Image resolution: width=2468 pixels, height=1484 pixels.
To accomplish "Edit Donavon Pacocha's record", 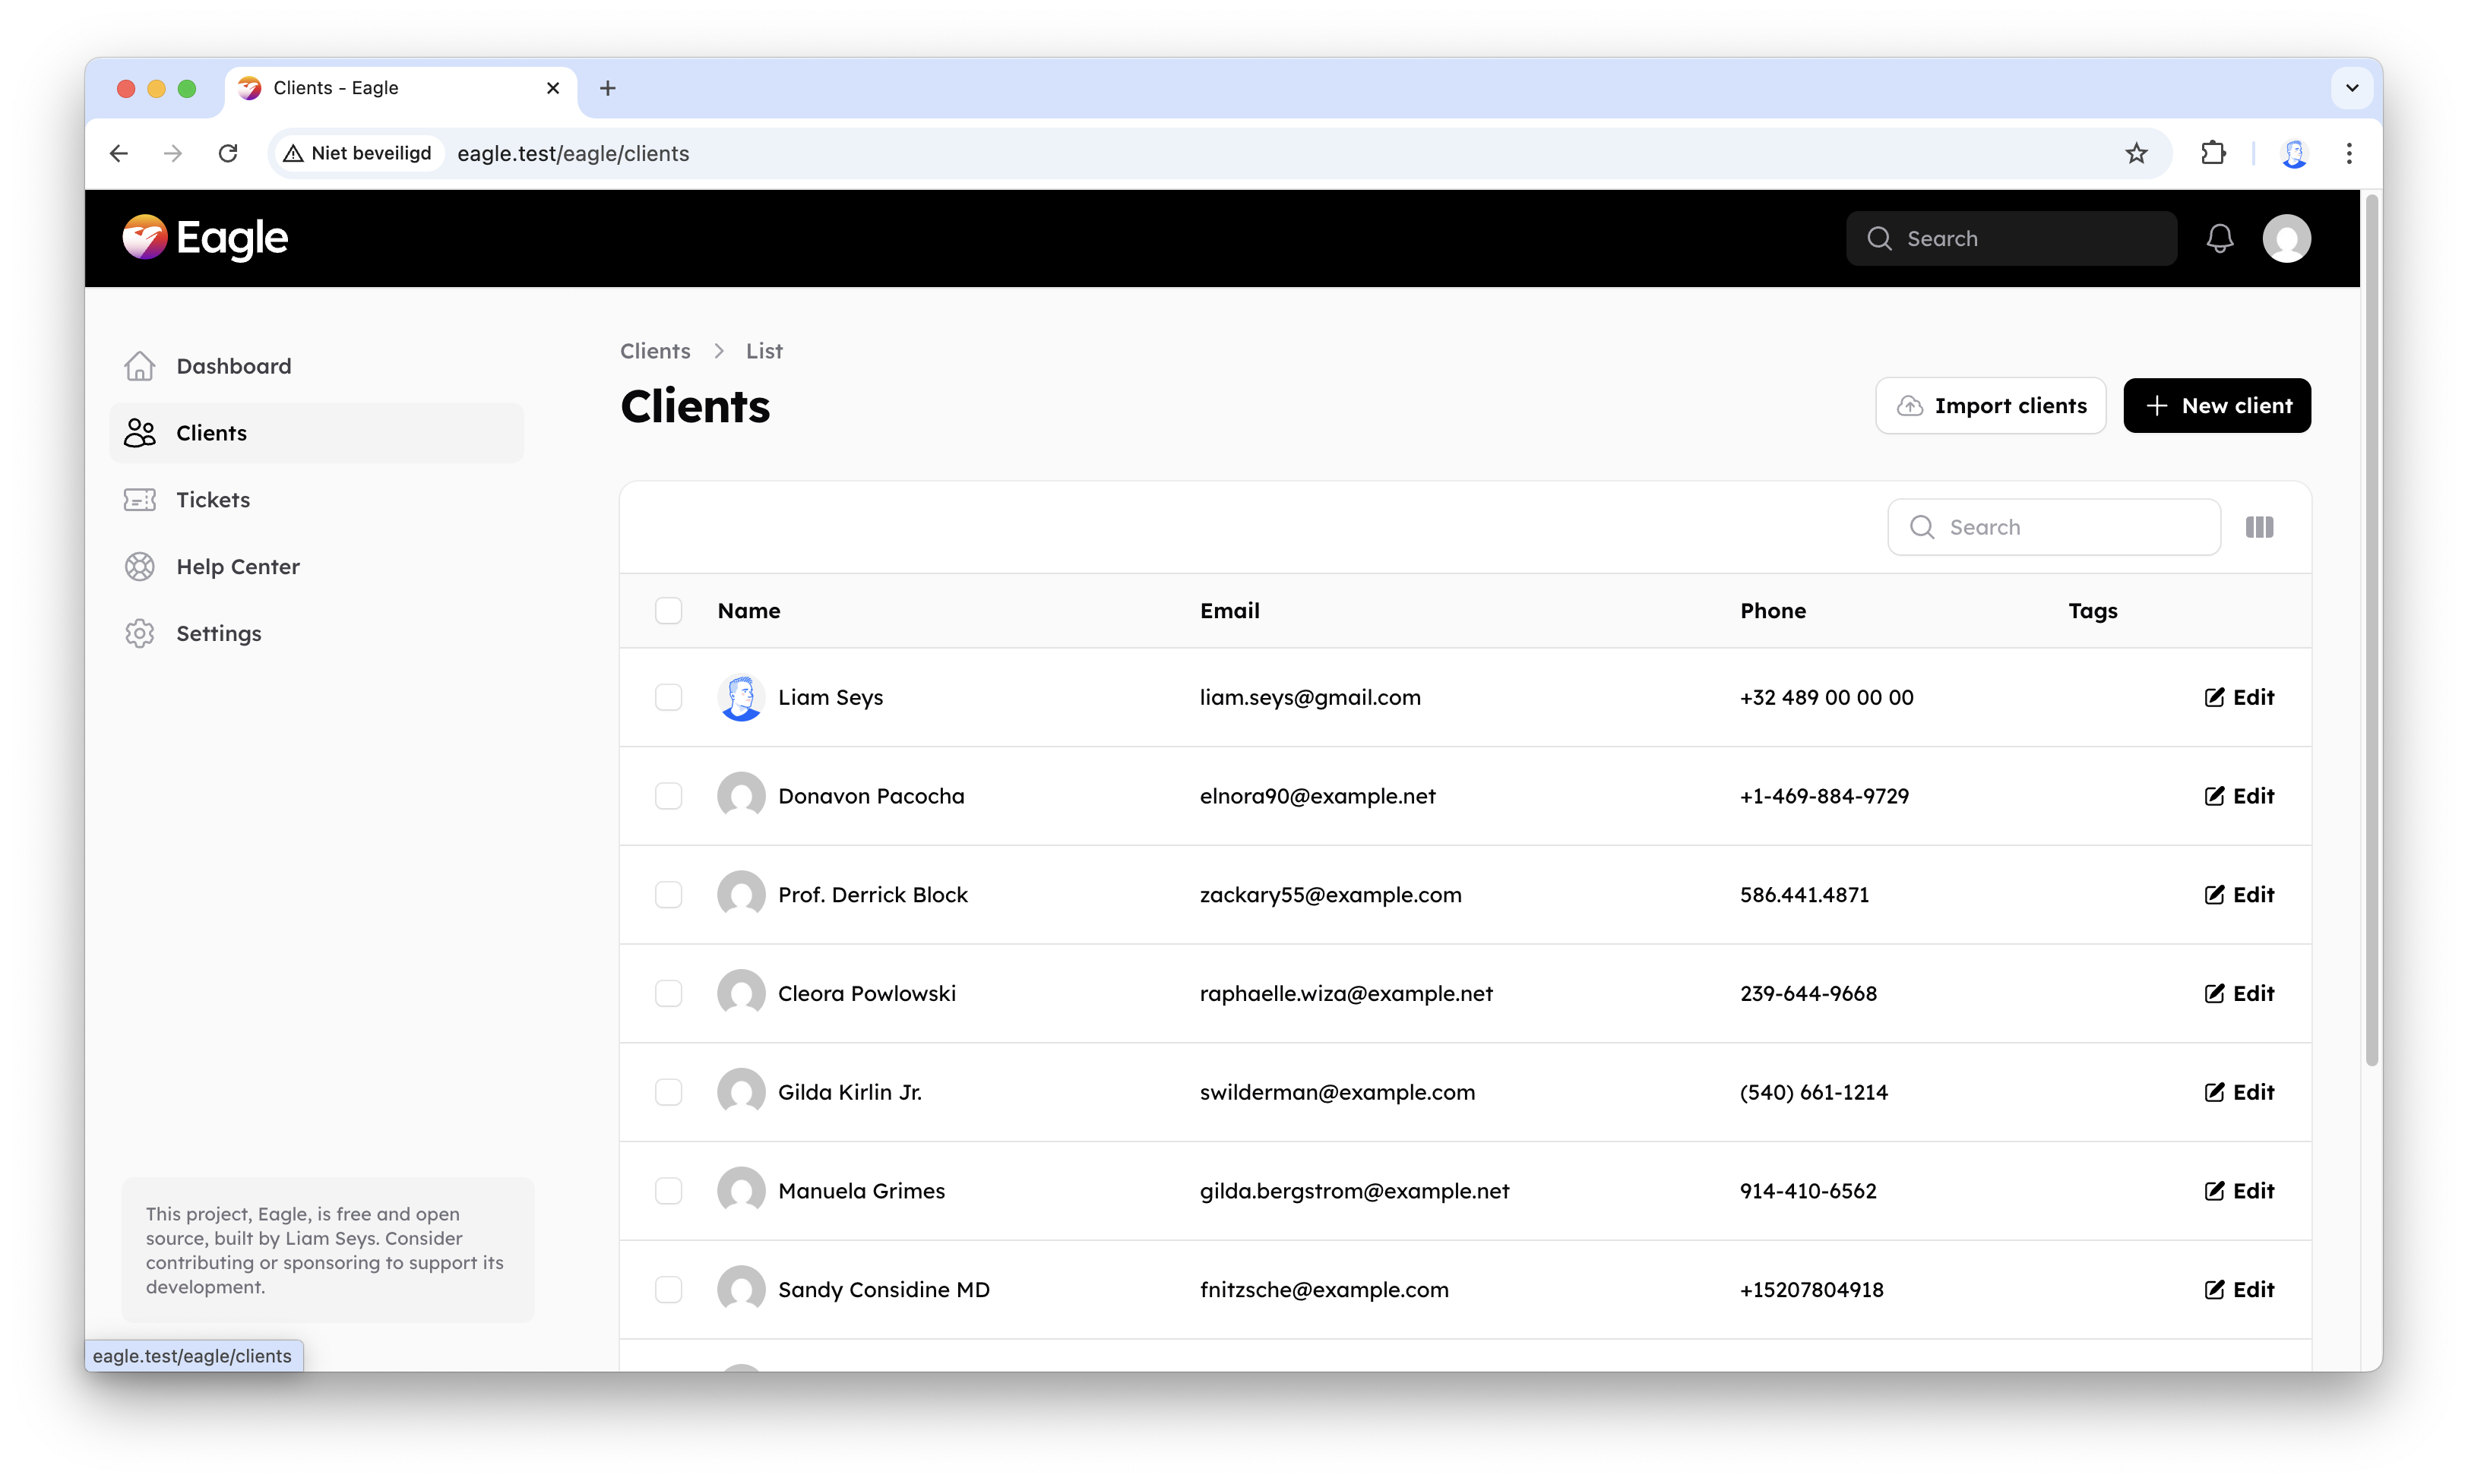I will coord(2239,796).
